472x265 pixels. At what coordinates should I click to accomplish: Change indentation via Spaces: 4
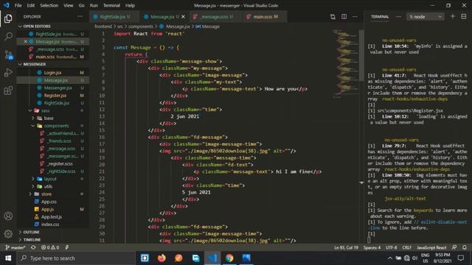tap(372, 247)
